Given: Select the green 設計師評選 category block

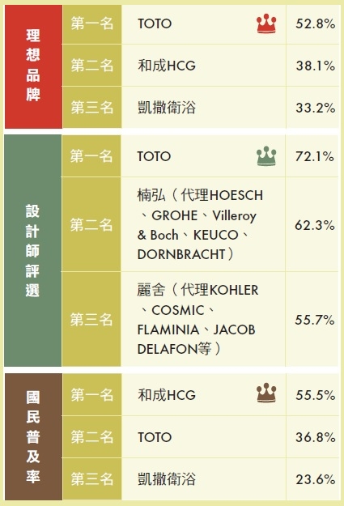Looking at the screenshot, I should tap(32, 250).
